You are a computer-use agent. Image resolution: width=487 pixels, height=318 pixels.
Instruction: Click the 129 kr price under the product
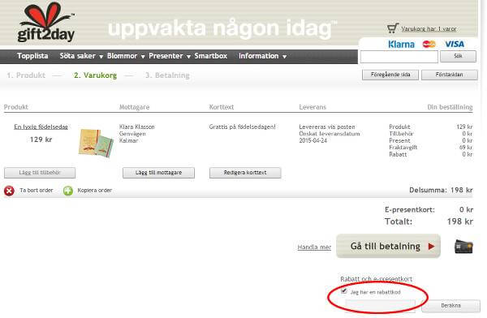[41, 140]
